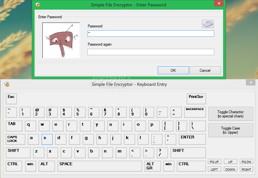The height and width of the screenshot is (178, 258).
Task: Click the highlighted s key
Action: click(x=47, y=139)
